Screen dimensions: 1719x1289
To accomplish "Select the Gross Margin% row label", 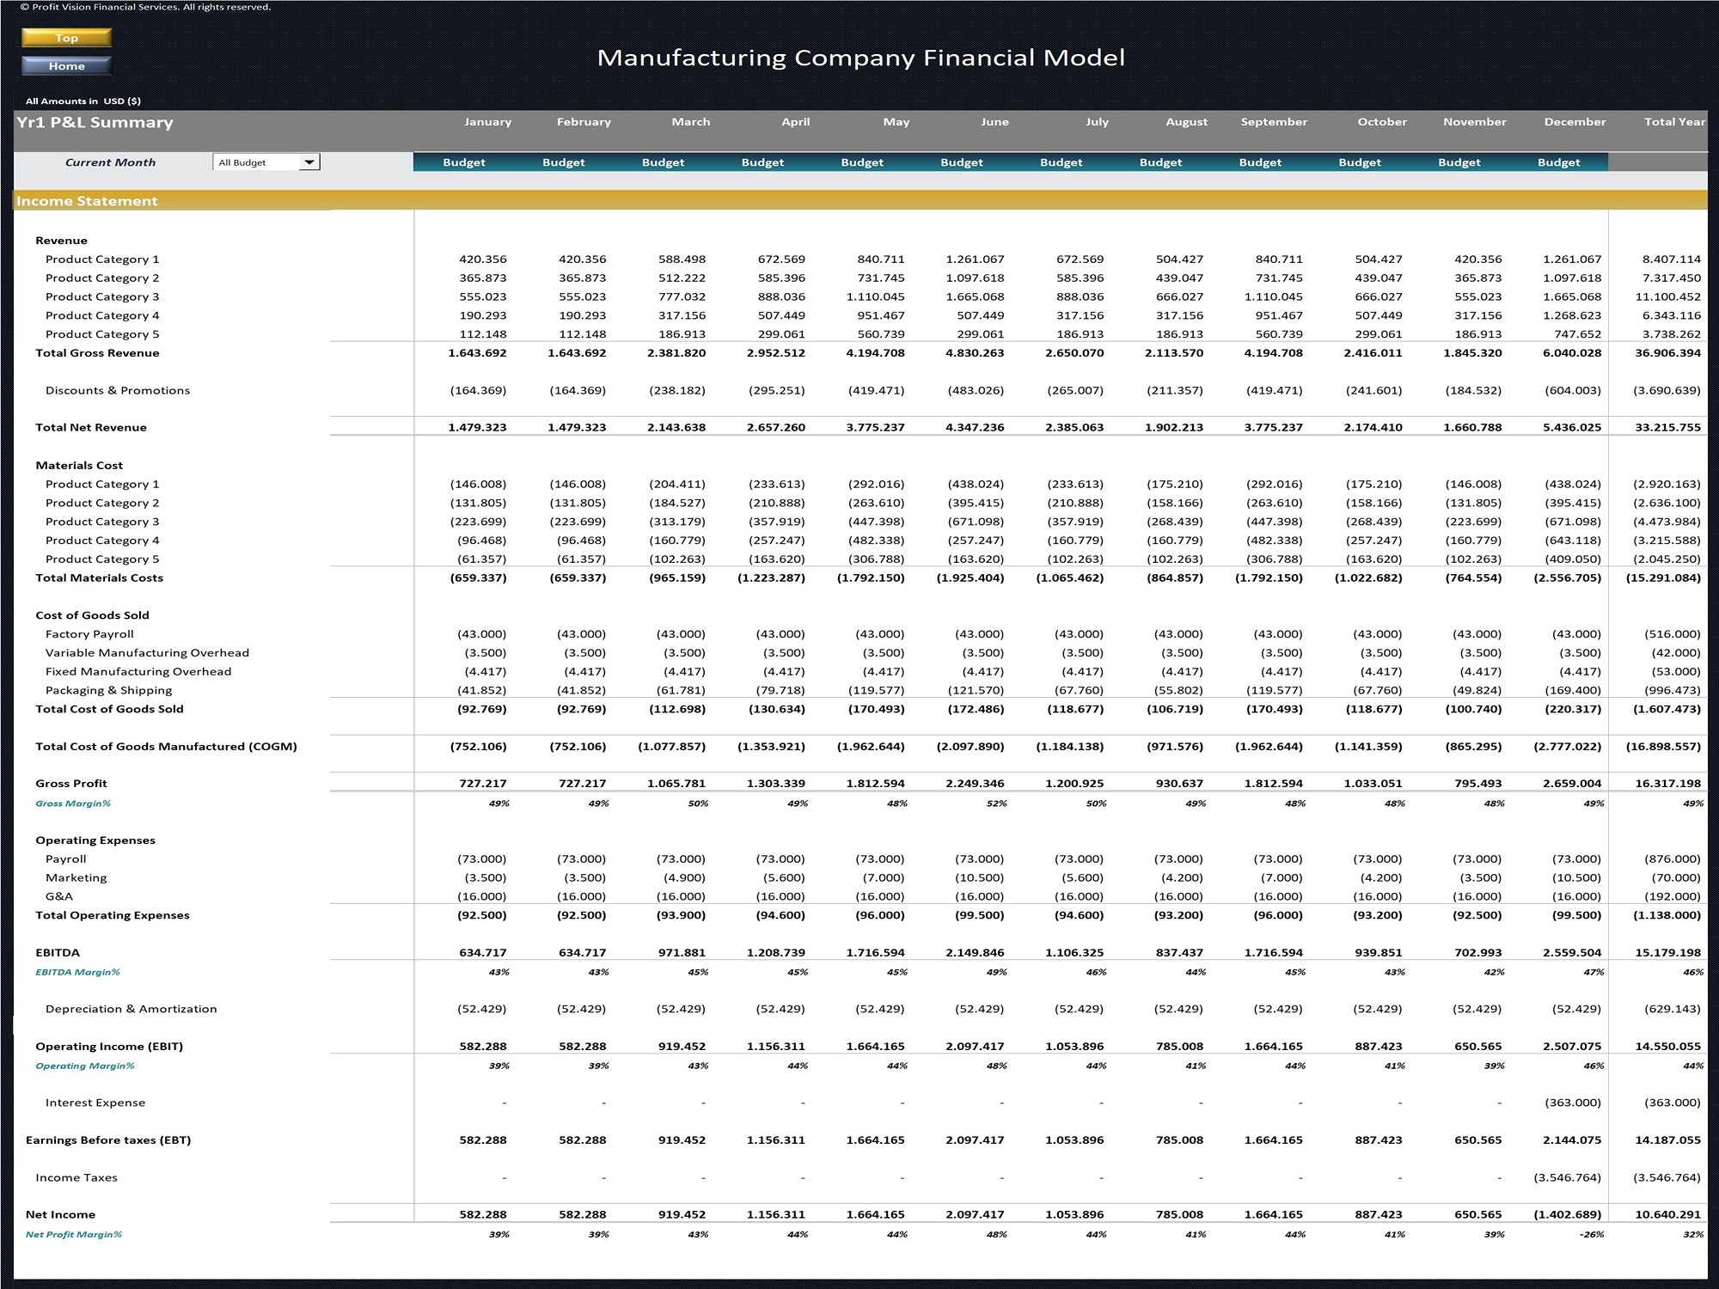I will coord(73,803).
